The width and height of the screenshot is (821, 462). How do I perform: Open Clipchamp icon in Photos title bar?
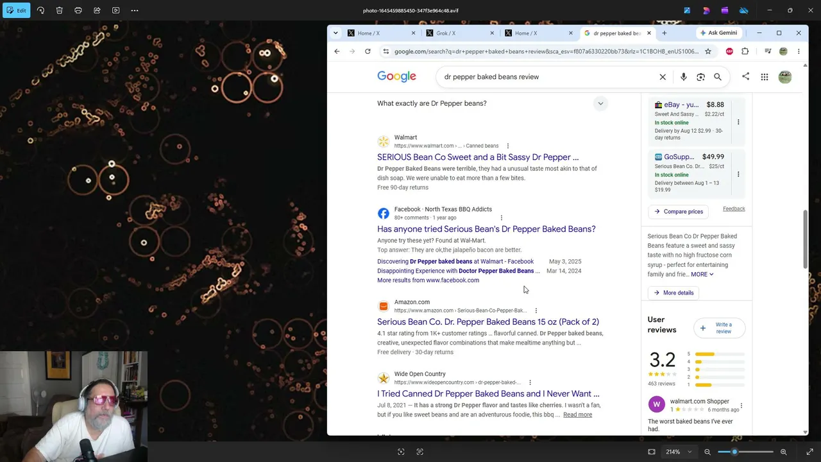tap(725, 10)
